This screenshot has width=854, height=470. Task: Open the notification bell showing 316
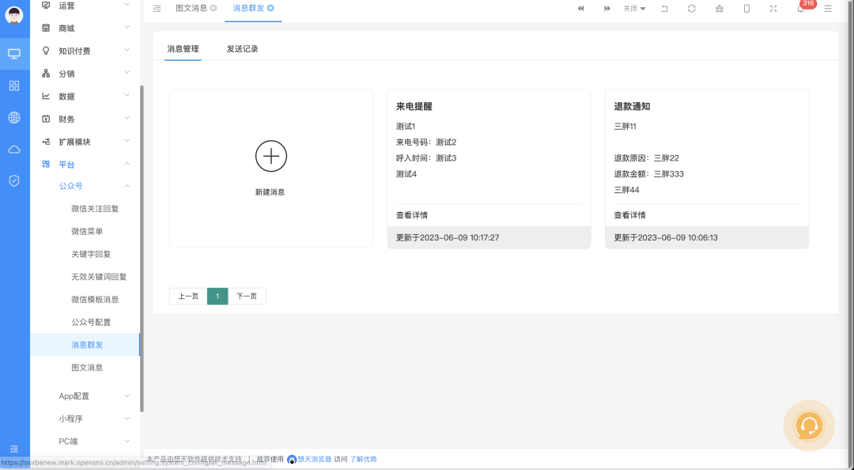(x=800, y=9)
